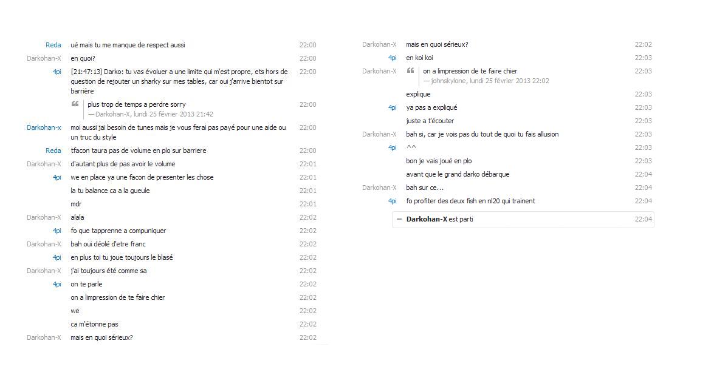Image resolution: width=714 pixels, height=389 pixels.
Task: Click Reda's name beside "ué mais tu me manque"
Action: point(53,45)
